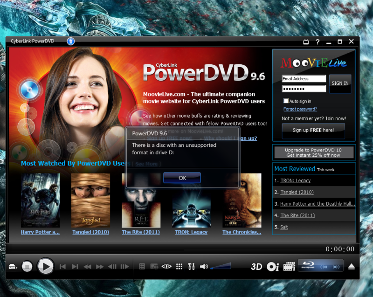
Task: Open TRON: Legacy link under poster
Action: click(x=191, y=232)
